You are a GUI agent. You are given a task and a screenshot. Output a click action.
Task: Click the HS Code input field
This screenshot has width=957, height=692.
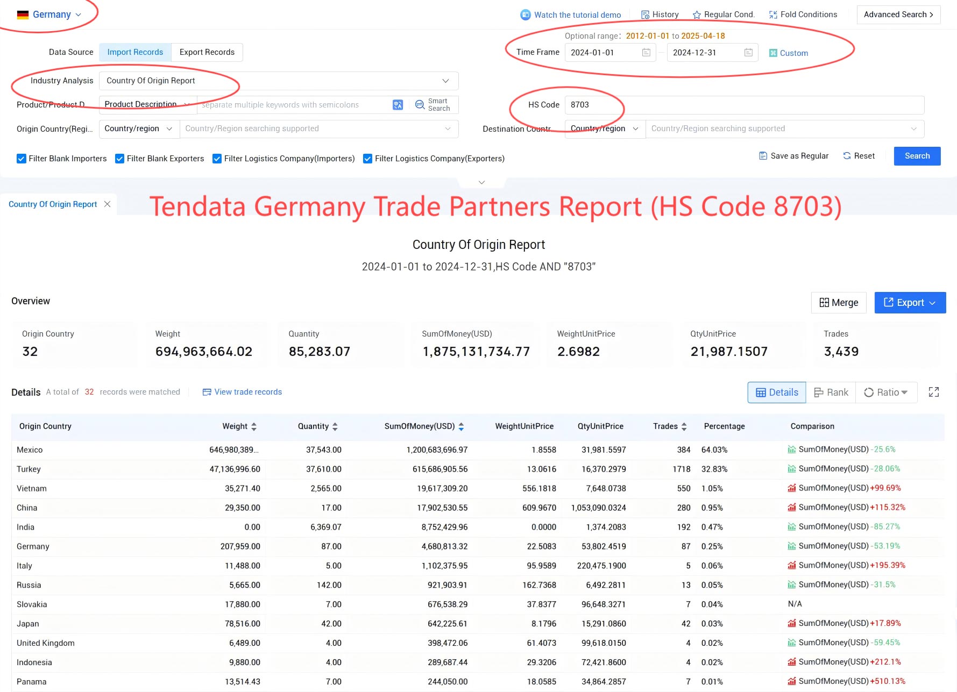click(745, 105)
